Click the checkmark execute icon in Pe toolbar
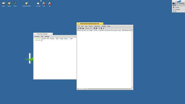 tap(86, 28)
